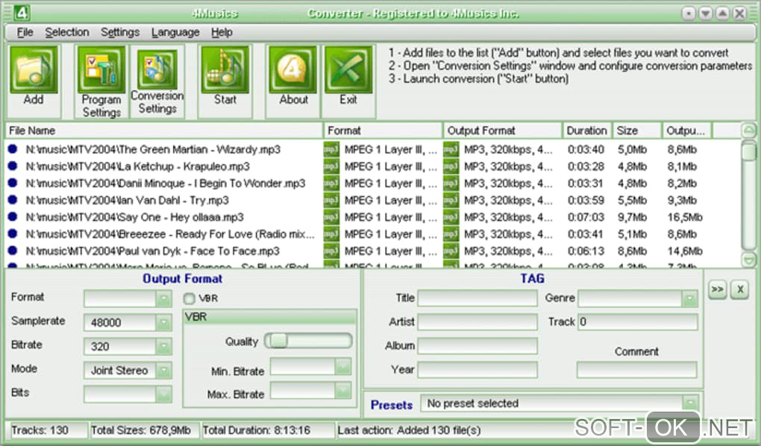Open the Conversion Settings toolbar icon

click(x=157, y=69)
